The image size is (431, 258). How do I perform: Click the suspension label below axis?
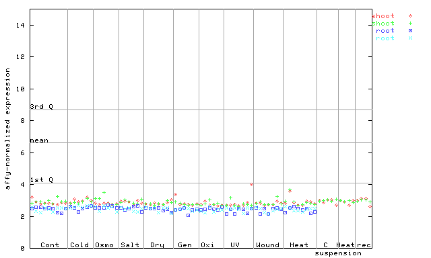click(338, 253)
